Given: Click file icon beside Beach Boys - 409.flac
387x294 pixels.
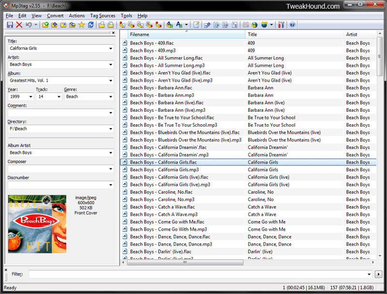Looking at the screenshot, I should [x=125, y=43].
